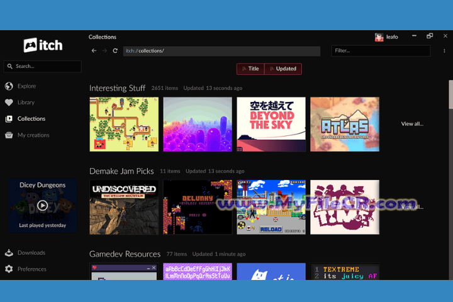This screenshot has height=302, width=453.
Task: Click the itch logo in sidebar
Action: click(43, 45)
